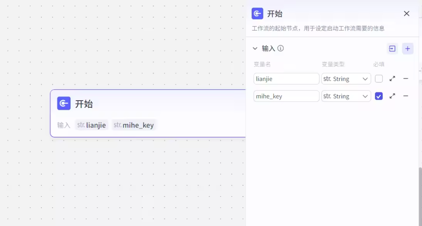Image resolution: width=422 pixels, height=226 pixels.
Task: Click the lianjie variable name field
Action: click(x=286, y=79)
